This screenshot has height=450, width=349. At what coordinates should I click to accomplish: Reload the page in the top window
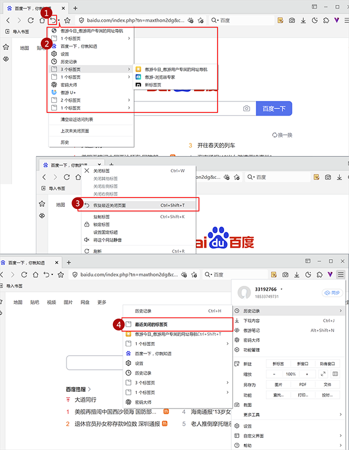[x=31, y=20]
